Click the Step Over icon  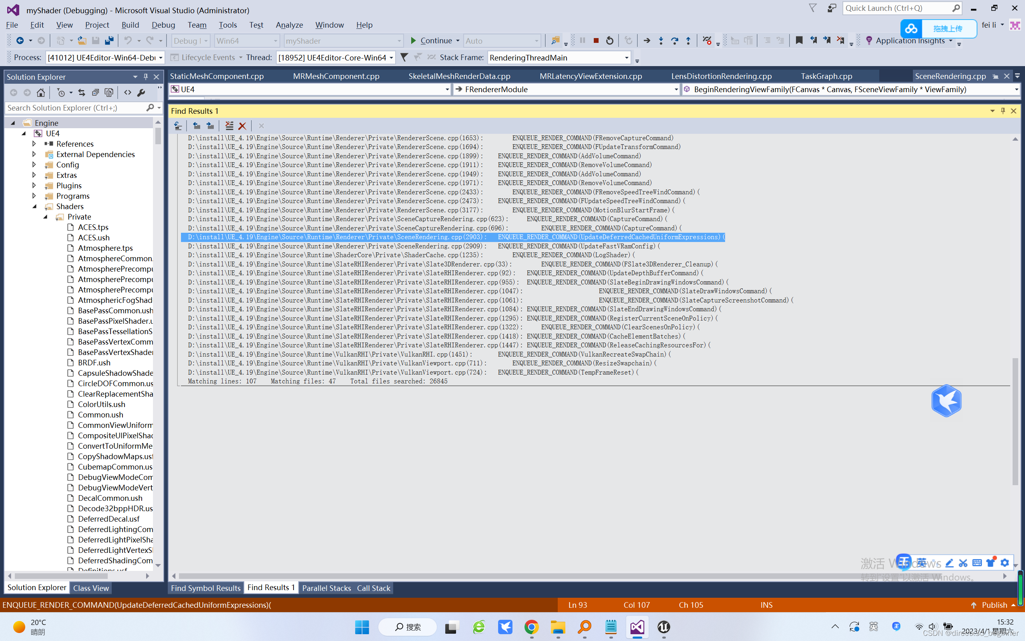click(x=675, y=41)
